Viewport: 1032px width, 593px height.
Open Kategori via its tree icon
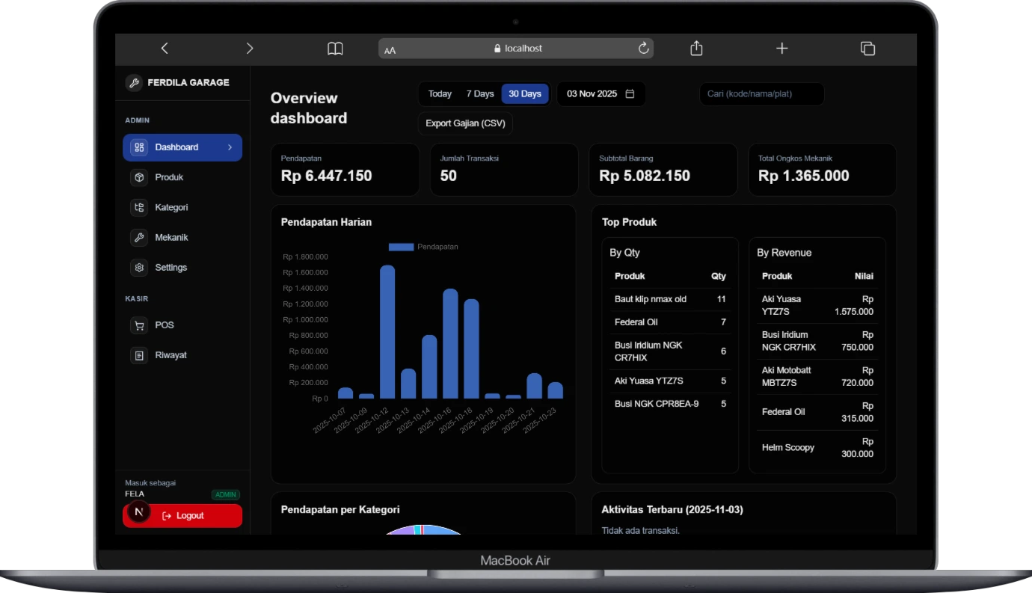point(139,207)
